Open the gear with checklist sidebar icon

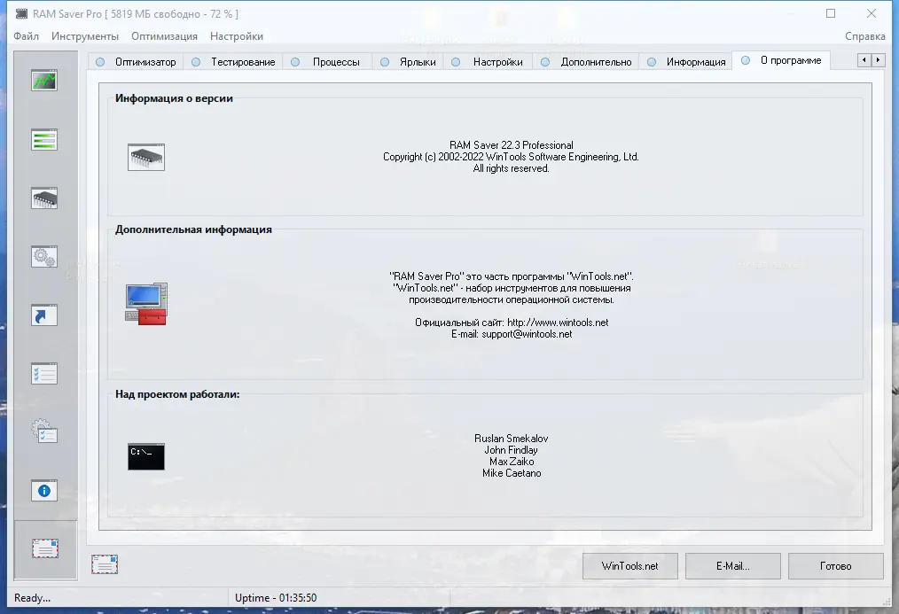pos(44,431)
